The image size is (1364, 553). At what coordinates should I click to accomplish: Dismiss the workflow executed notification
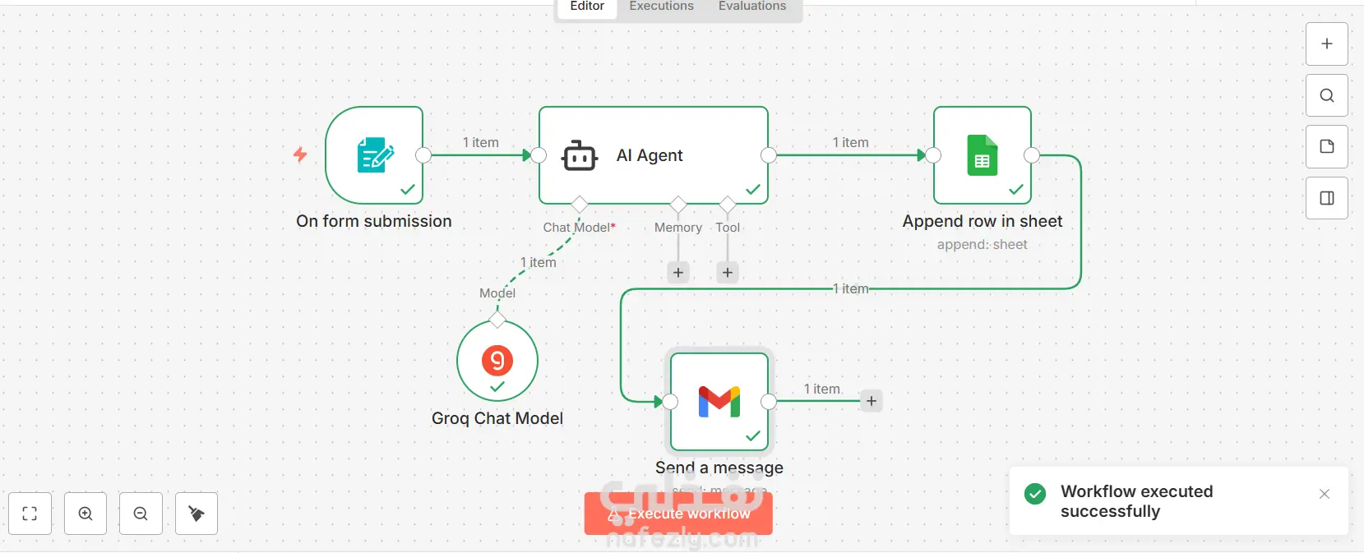[x=1324, y=494]
